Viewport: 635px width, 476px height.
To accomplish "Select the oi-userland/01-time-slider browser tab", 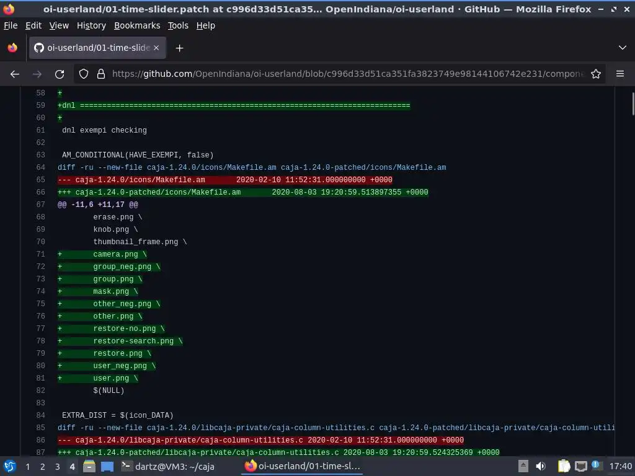I will coord(97,48).
